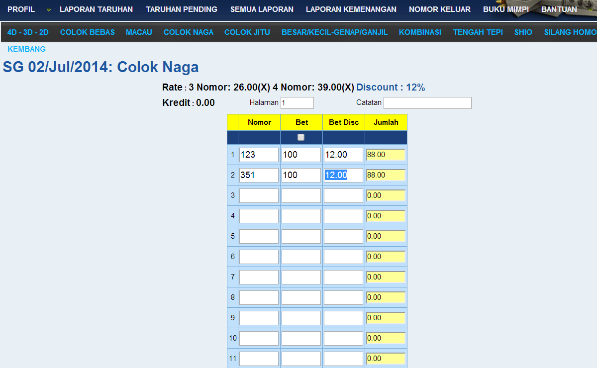597x368 pixels.
Task: Click the KEMBANG link
Action: (27, 49)
